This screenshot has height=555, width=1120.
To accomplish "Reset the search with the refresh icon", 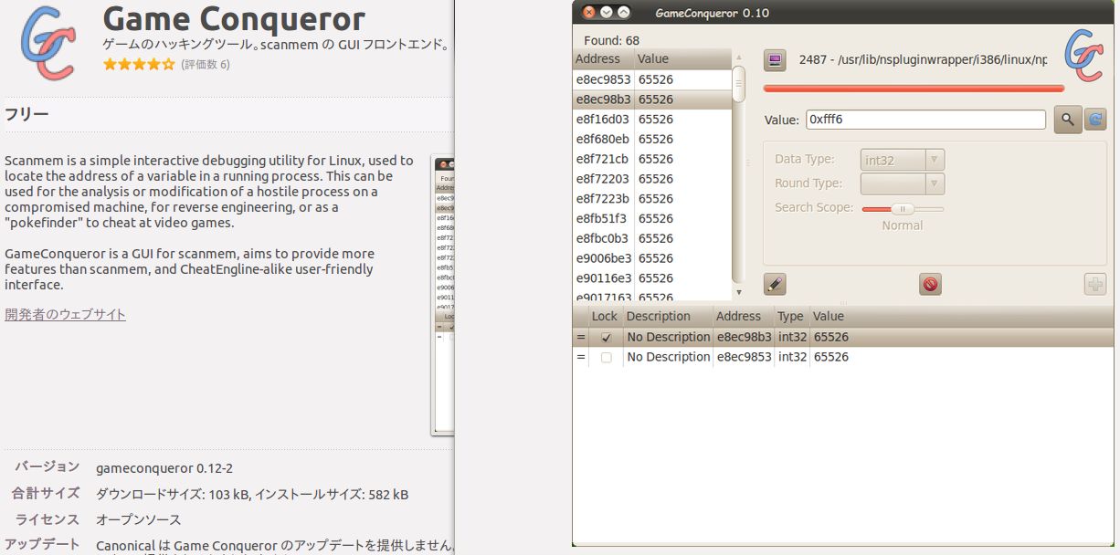I will click(1095, 120).
